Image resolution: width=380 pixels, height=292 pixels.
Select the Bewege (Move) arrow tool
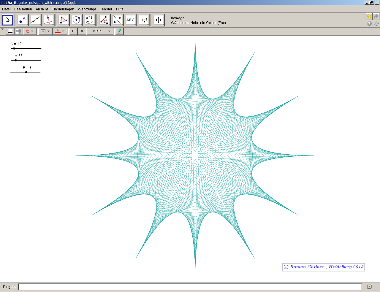(x=7, y=20)
